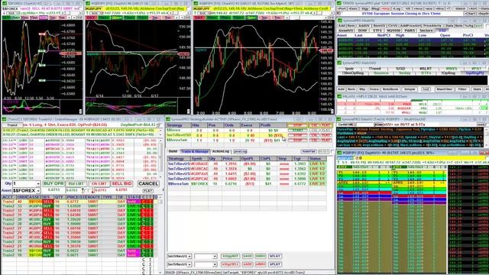Open the second SmTrRevUS strategy dropdown
Screen dimensions: 489x275
pyautogui.click(x=189, y=264)
